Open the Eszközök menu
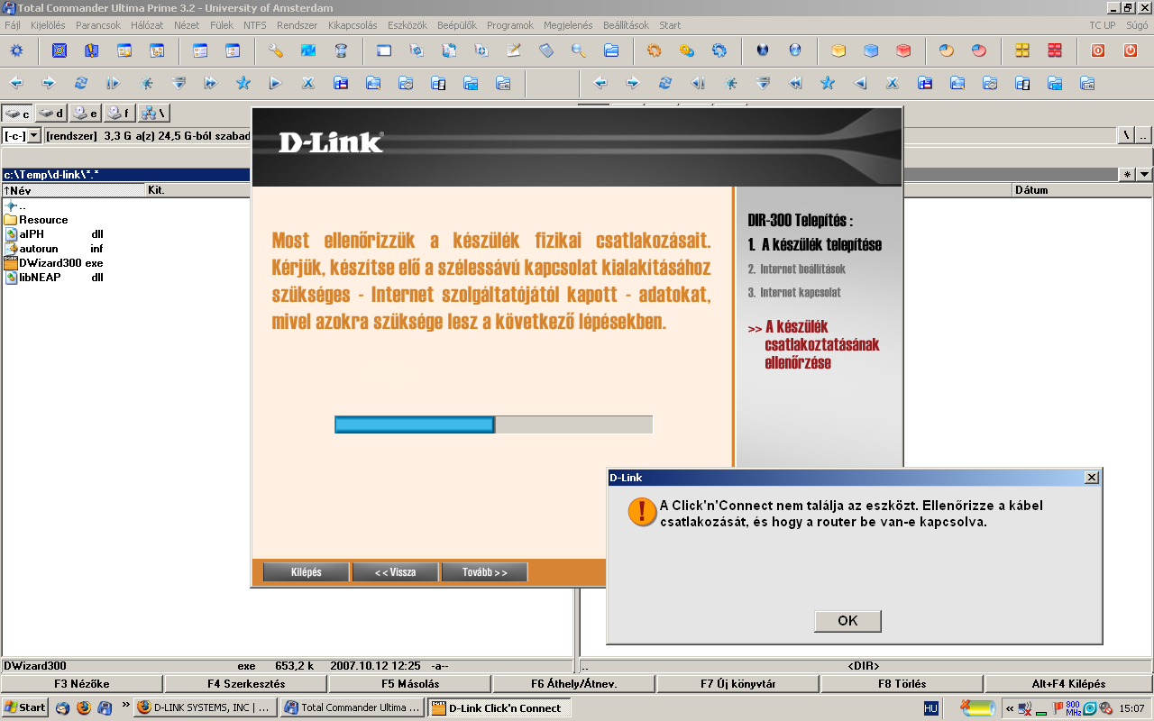Image resolution: width=1154 pixels, height=721 pixels. [x=407, y=25]
